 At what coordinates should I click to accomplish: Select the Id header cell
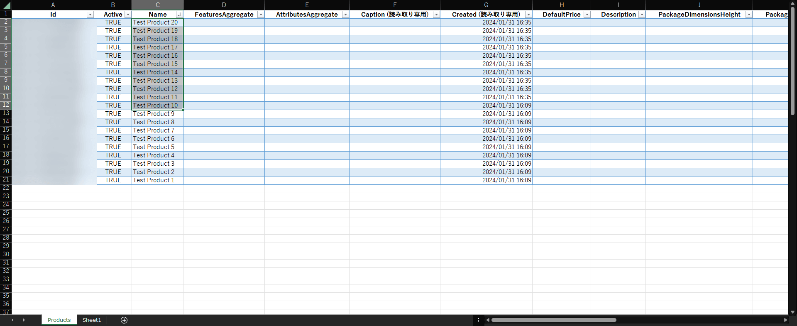pyautogui.click(x=53, y=15)
